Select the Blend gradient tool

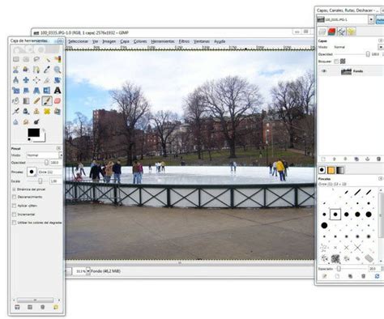pyautogui.click(x=26, y=101)
